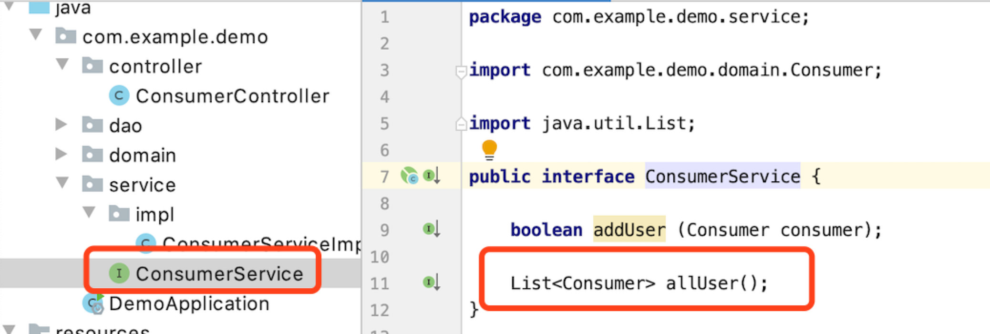Expand the dao folder
990x334 pixels.
(61, 125)
